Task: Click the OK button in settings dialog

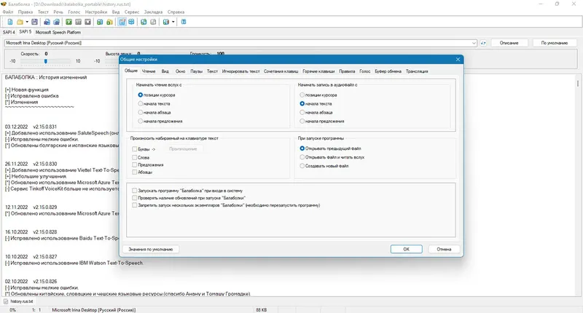Action: coord(407,249)
